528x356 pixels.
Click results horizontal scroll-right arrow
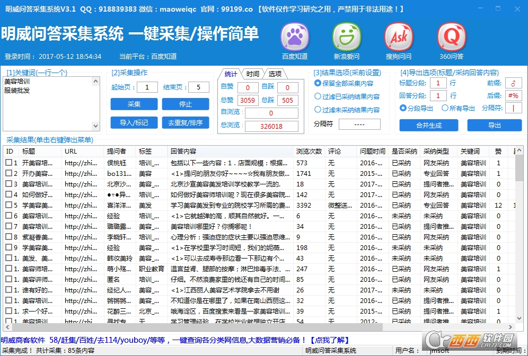(511, 327)
